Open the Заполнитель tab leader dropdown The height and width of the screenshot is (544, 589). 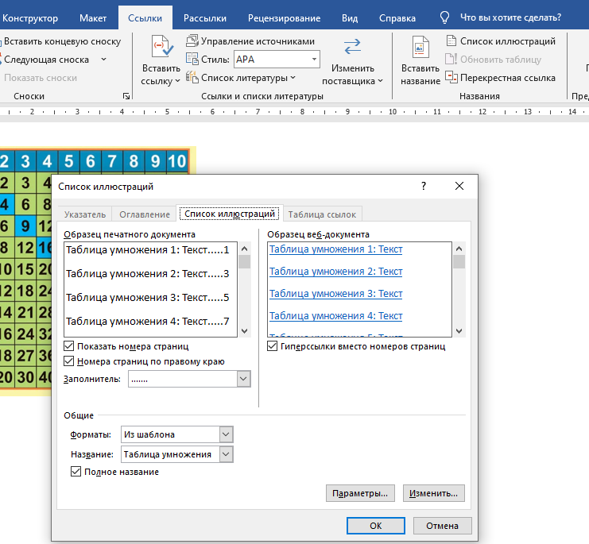243,380
